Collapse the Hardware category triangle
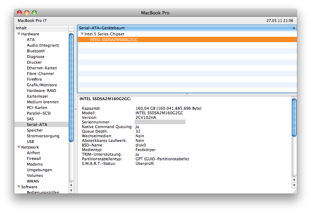Viewport: 311px width, 213px height. (x=19, y=34)
